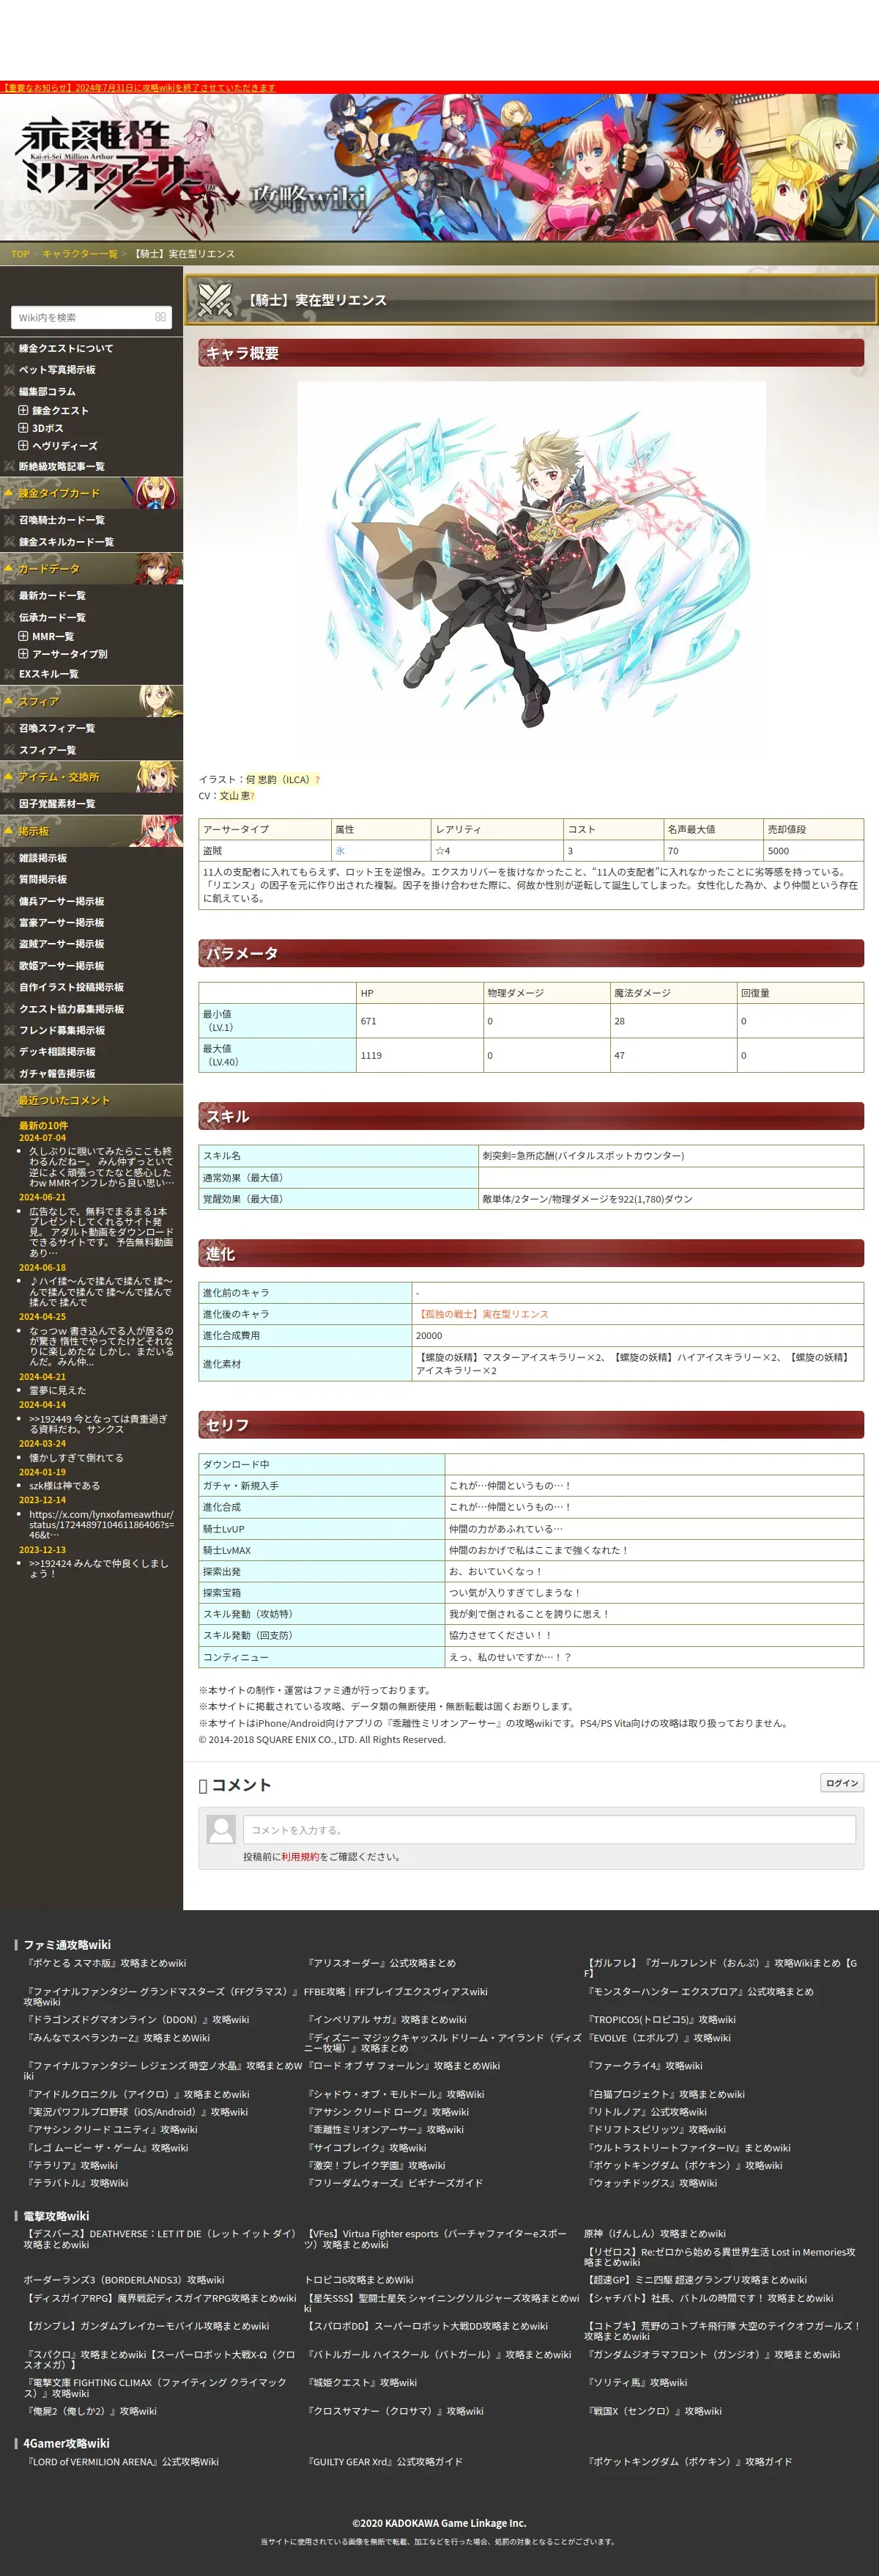Click the swords icon beside 富豪アーサー掲示板
This screenshot has width=879, height=2576.
9,922
